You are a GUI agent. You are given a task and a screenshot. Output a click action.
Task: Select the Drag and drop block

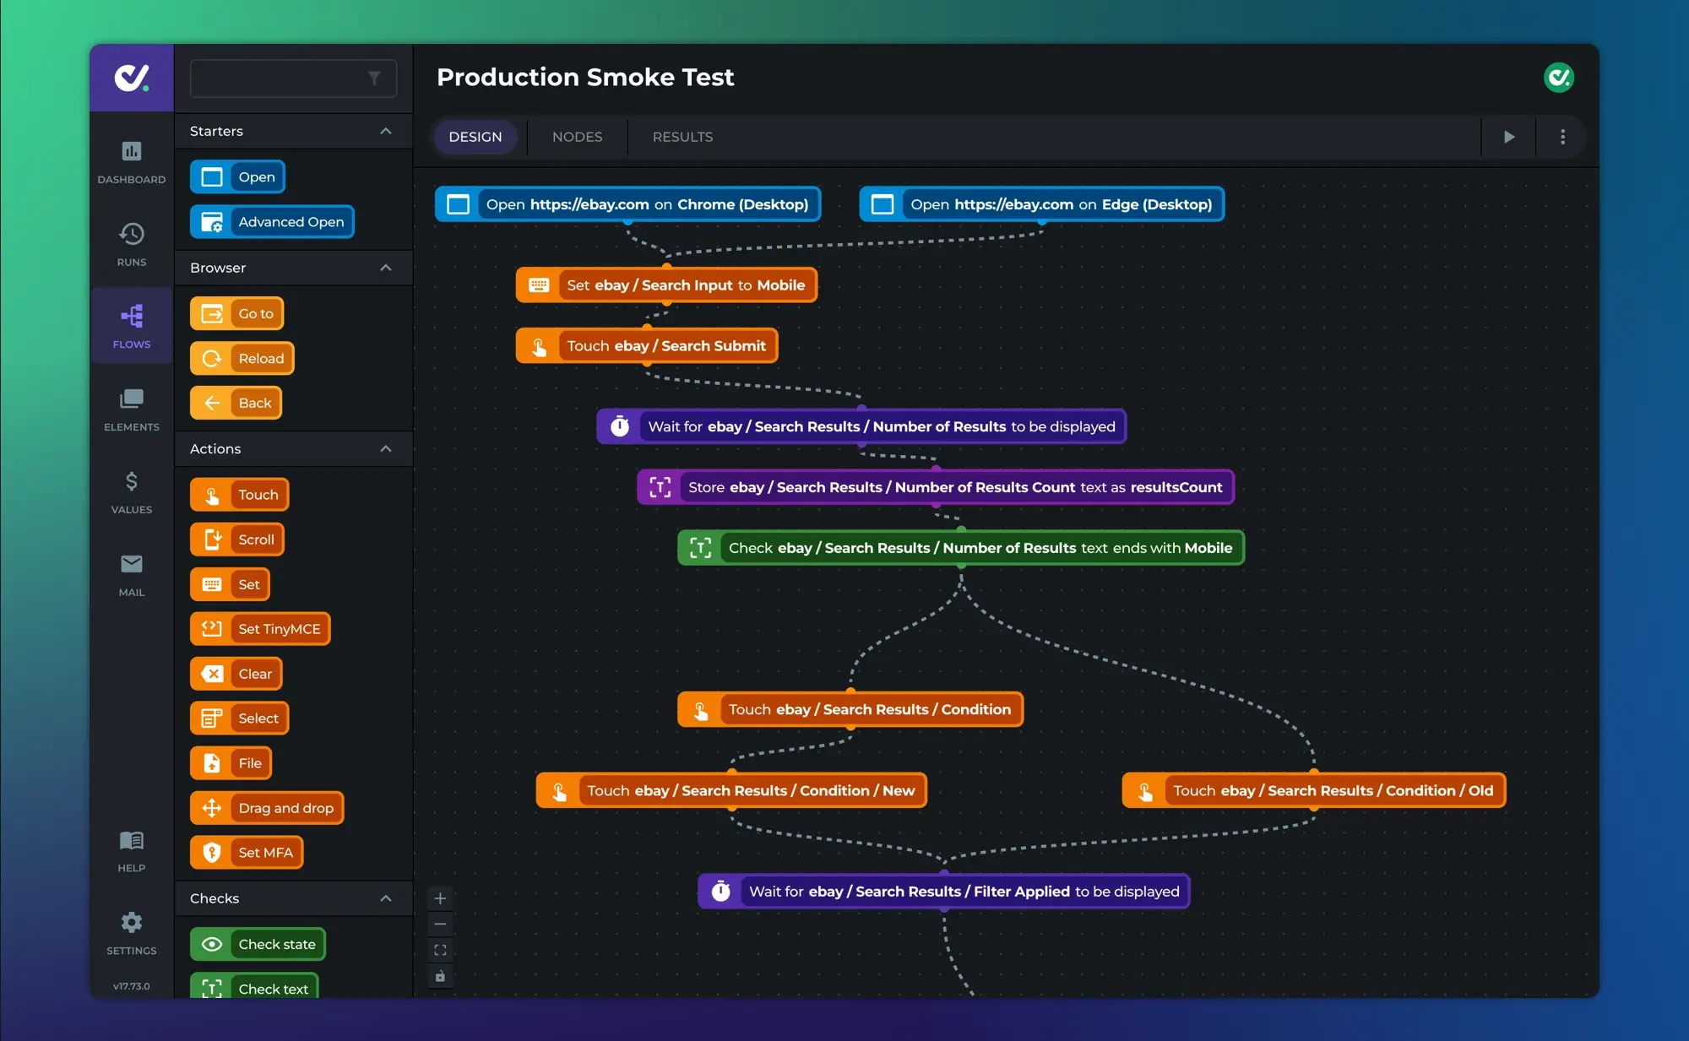(x=267, y=808)
